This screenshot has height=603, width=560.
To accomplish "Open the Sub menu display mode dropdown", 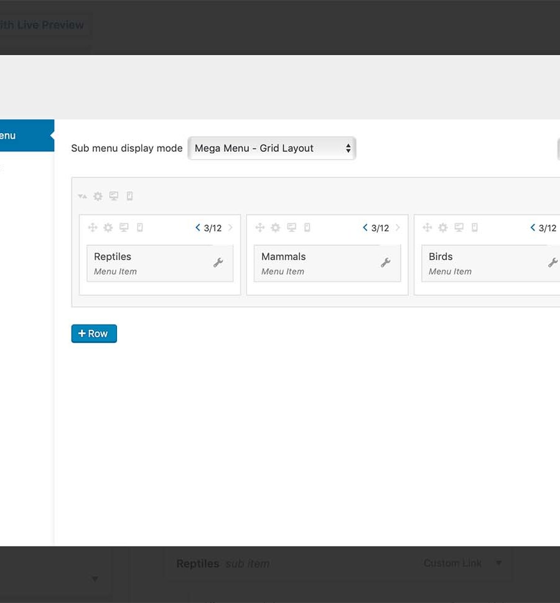I will (x=272, y=148).
